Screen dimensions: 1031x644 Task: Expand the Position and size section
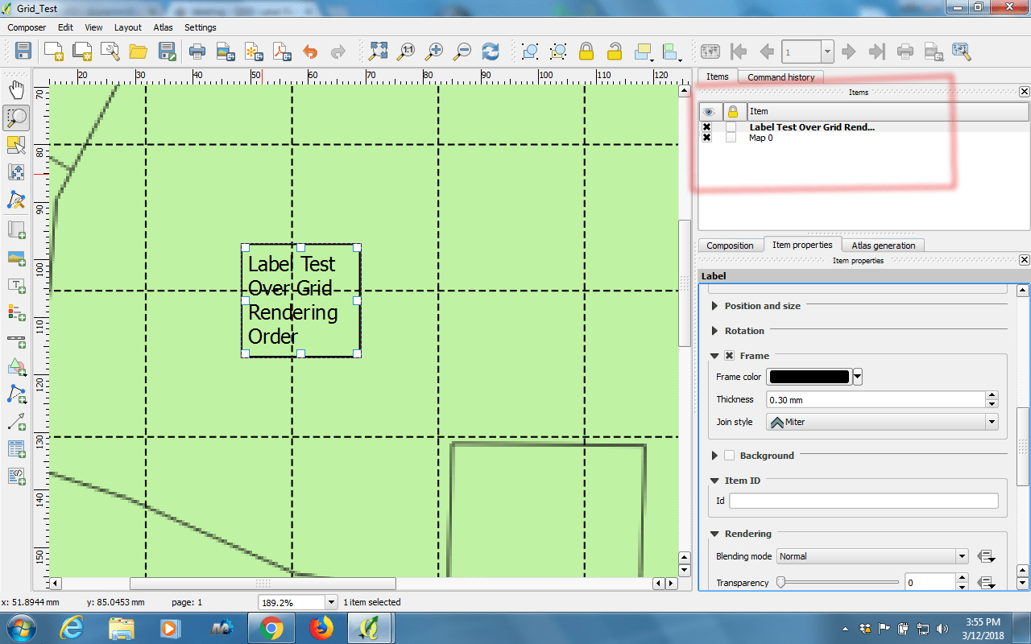(714, 306)
